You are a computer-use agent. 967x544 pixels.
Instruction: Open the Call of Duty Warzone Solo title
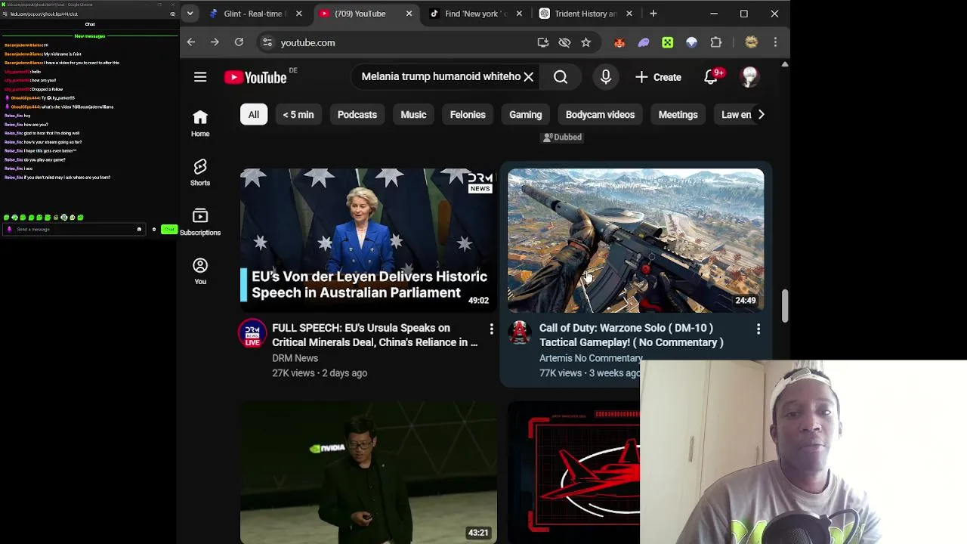click(632, 335)
